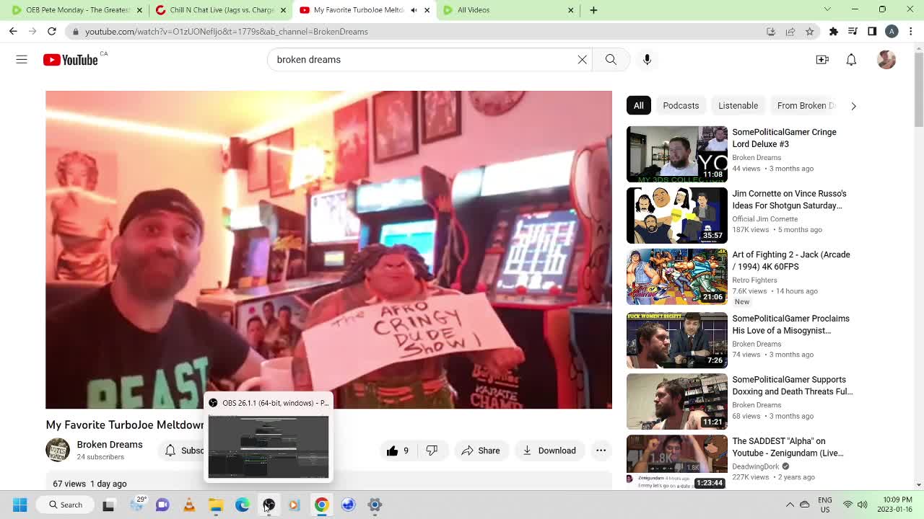Open the Broken Dreams channel name link
The height and width of the screenshot is (519, 924).
110,445
